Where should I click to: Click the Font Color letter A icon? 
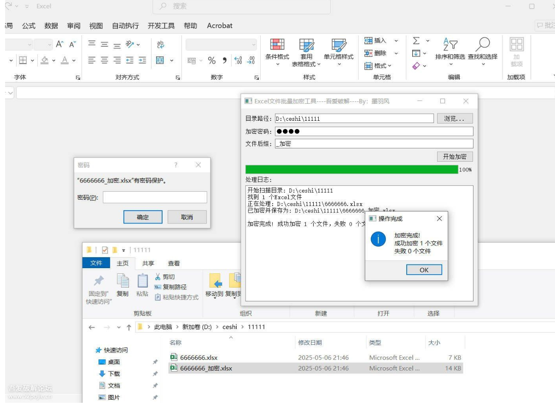point(65,60)
